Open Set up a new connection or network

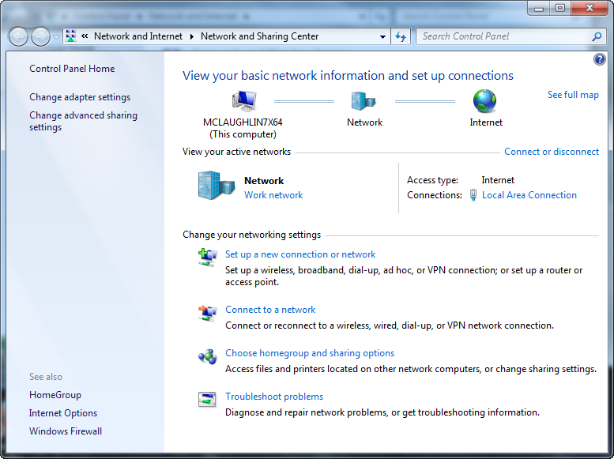300,254
